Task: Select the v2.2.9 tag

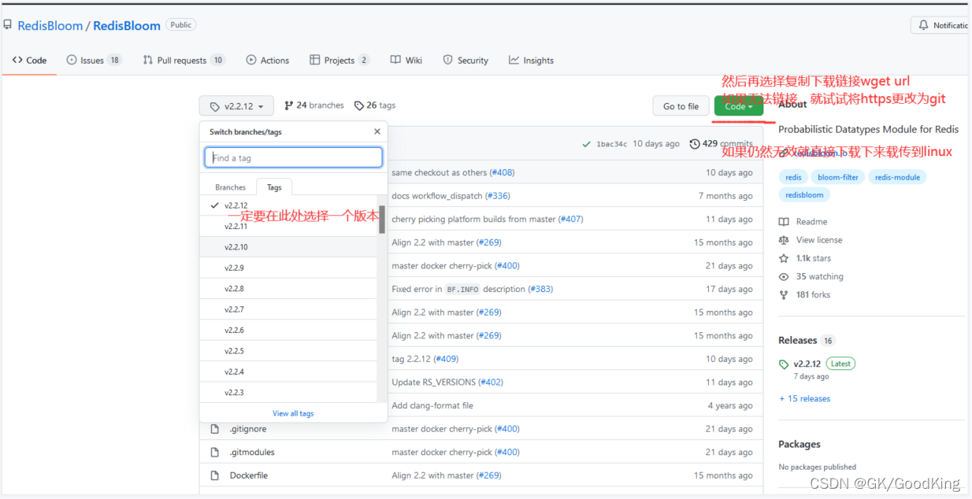Action: [x=236, y=268]
